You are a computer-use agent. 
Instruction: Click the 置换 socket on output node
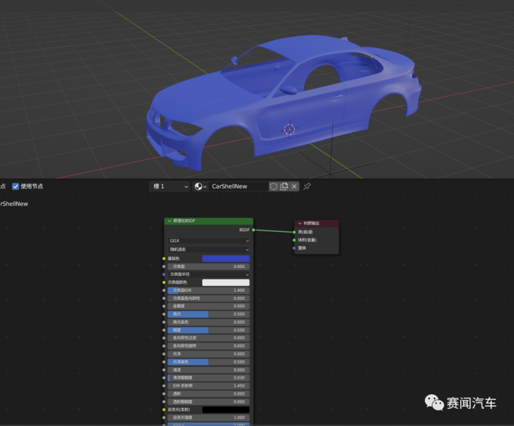coord(294,248)
